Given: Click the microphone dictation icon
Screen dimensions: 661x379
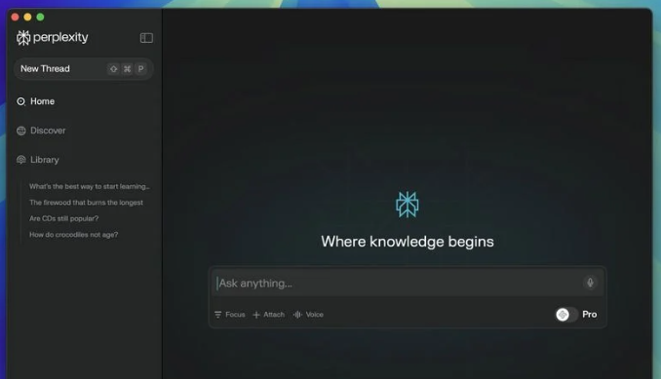Looking at the screenshot, I should [x=590, y=283].
